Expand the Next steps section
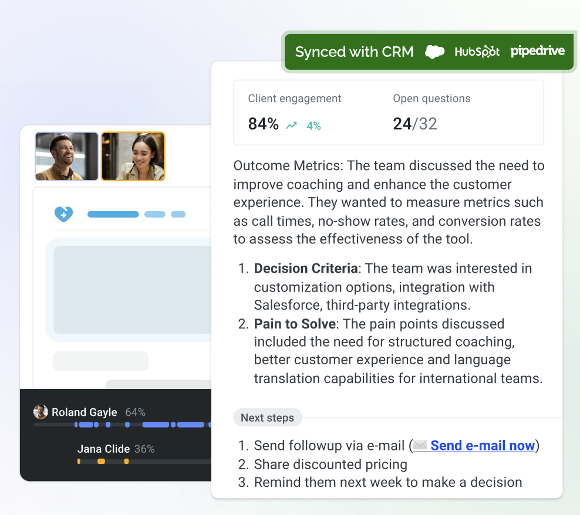 (x=268, y=418)
